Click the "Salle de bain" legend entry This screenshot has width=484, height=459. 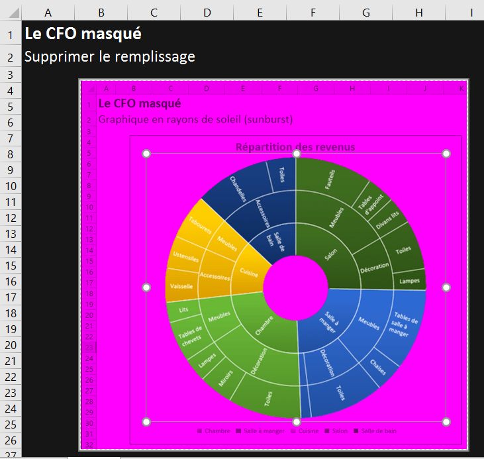pos(377,431)
